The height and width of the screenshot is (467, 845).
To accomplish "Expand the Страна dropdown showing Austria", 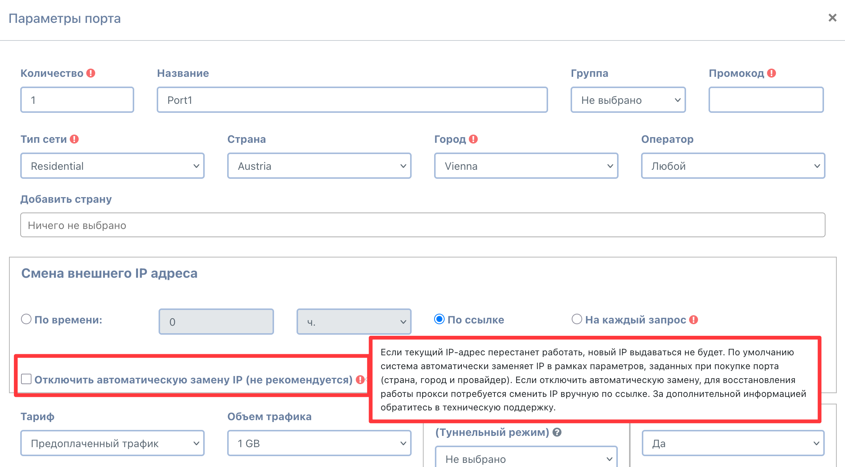I will point(319,166).
